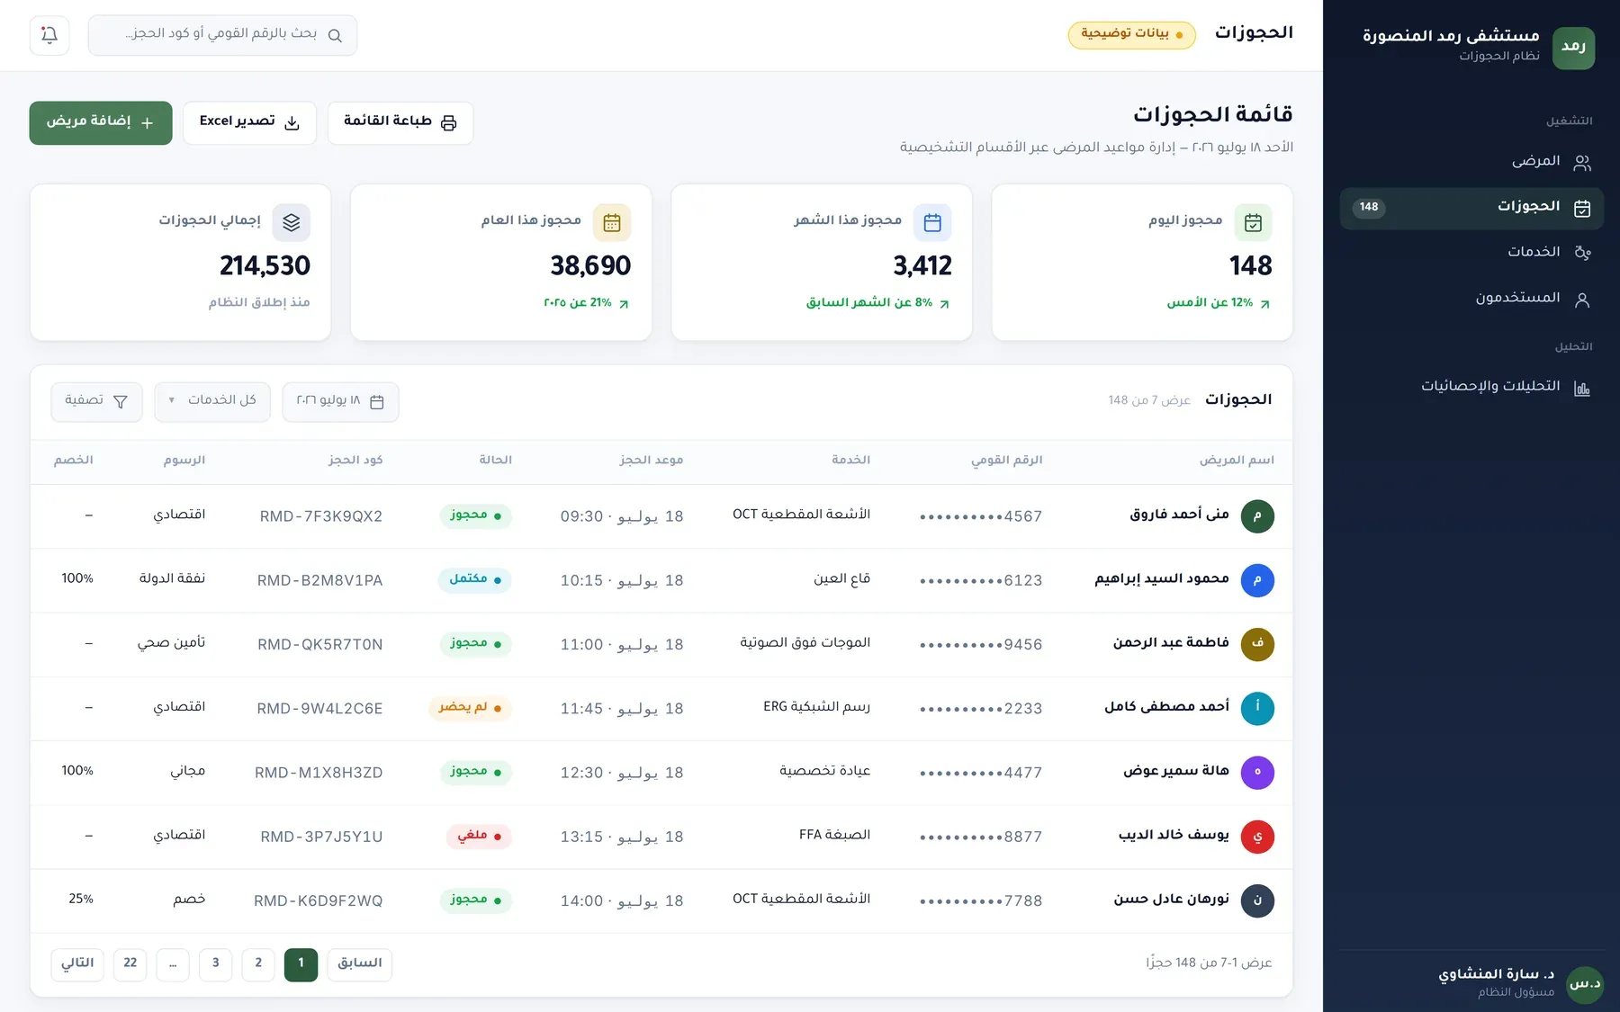Screen dimensions: 1620x1012
Task: Open الخدمات in the sidebar
Action: (1471, 253)
